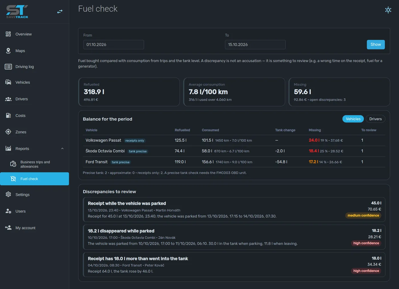This screenshot has width=399, height=289.
Task: Click the -54.8 l tank change value
Action: pyautogui.click(x=281, y=162)
